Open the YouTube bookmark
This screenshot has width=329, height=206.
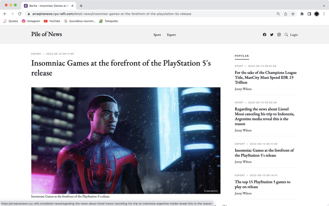click(52, 21)
